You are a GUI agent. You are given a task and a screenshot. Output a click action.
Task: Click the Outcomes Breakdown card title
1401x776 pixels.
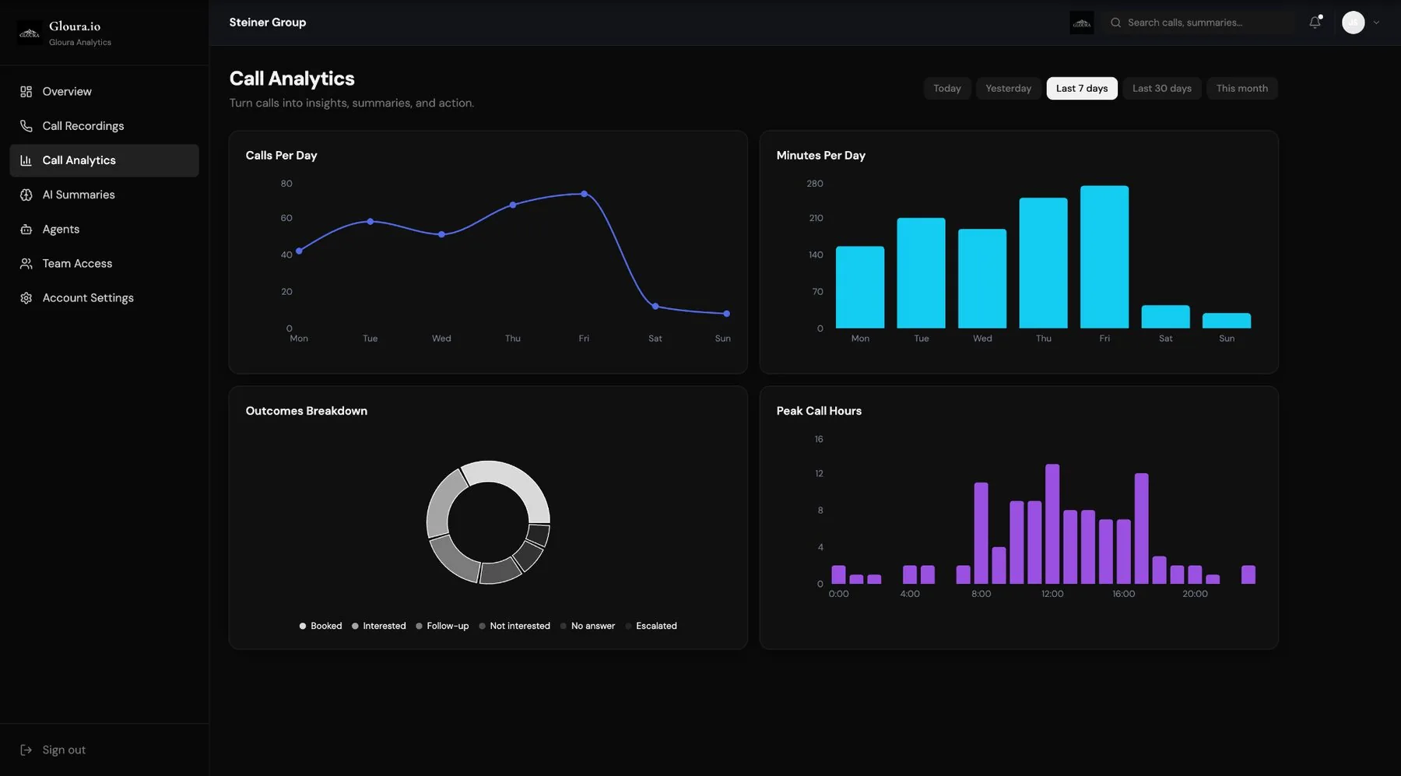(x=307, y=411)
